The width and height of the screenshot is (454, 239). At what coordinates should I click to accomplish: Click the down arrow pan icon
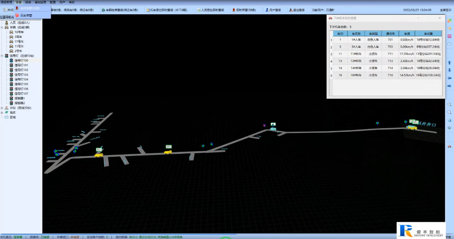[x=449, y=70]
